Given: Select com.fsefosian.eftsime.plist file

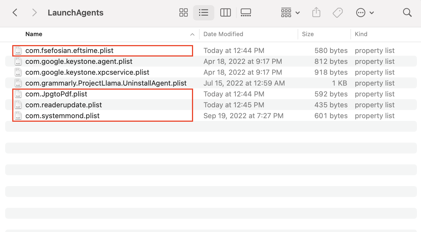Looking at the screenshot, I should click(x=69, y=51).
